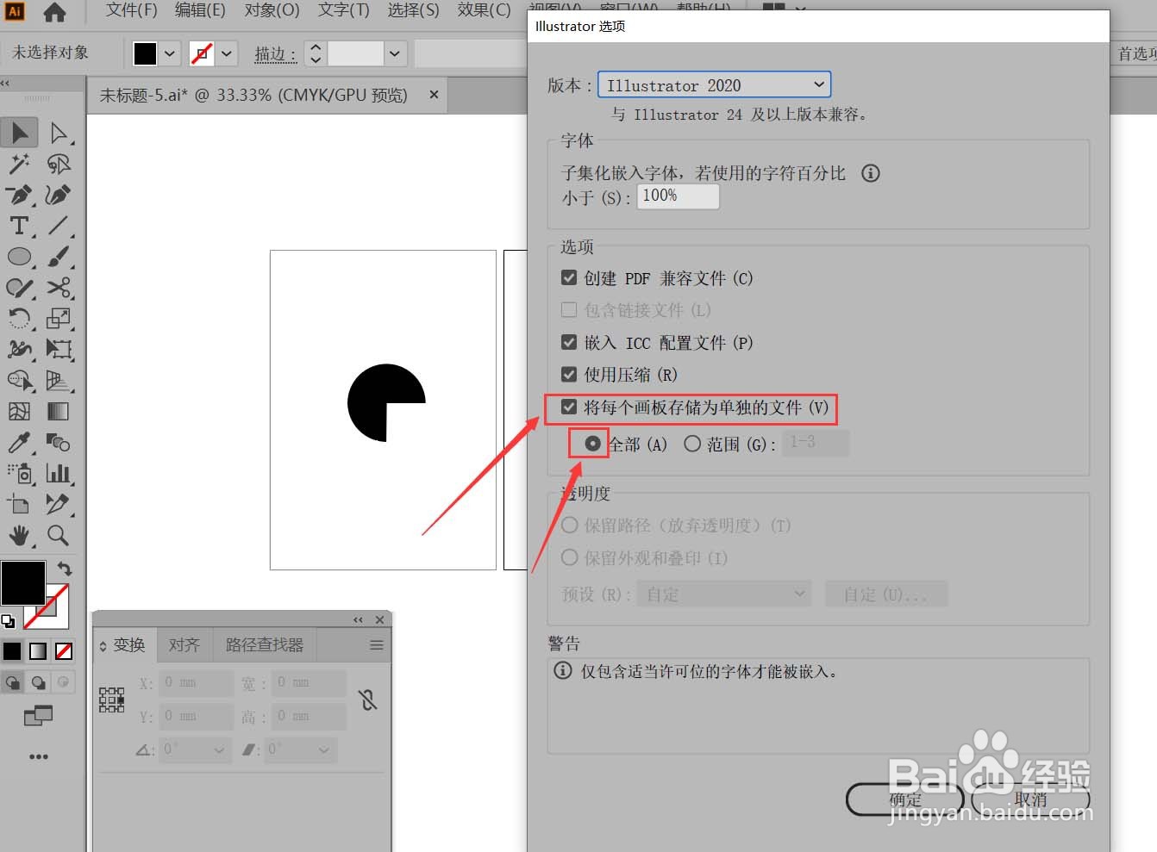Pick the Zoom tool
Screen dimensions: 1157x852
click(x=58, y=535)
